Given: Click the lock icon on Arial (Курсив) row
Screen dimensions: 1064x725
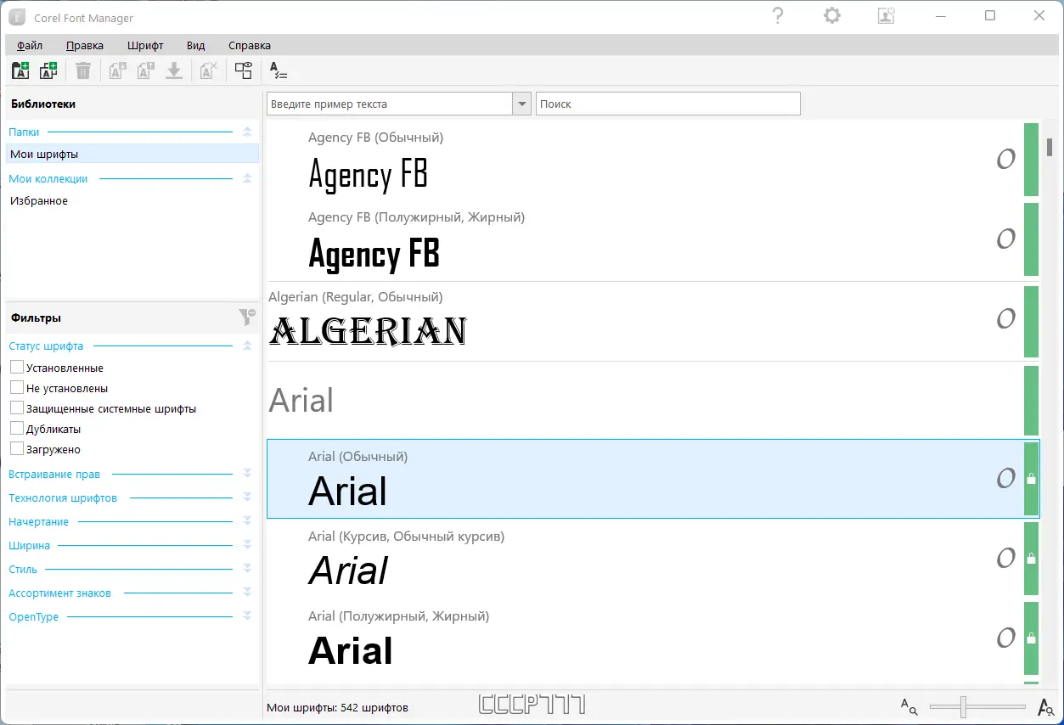Looking at the screenshot, I should [1031, 559].
